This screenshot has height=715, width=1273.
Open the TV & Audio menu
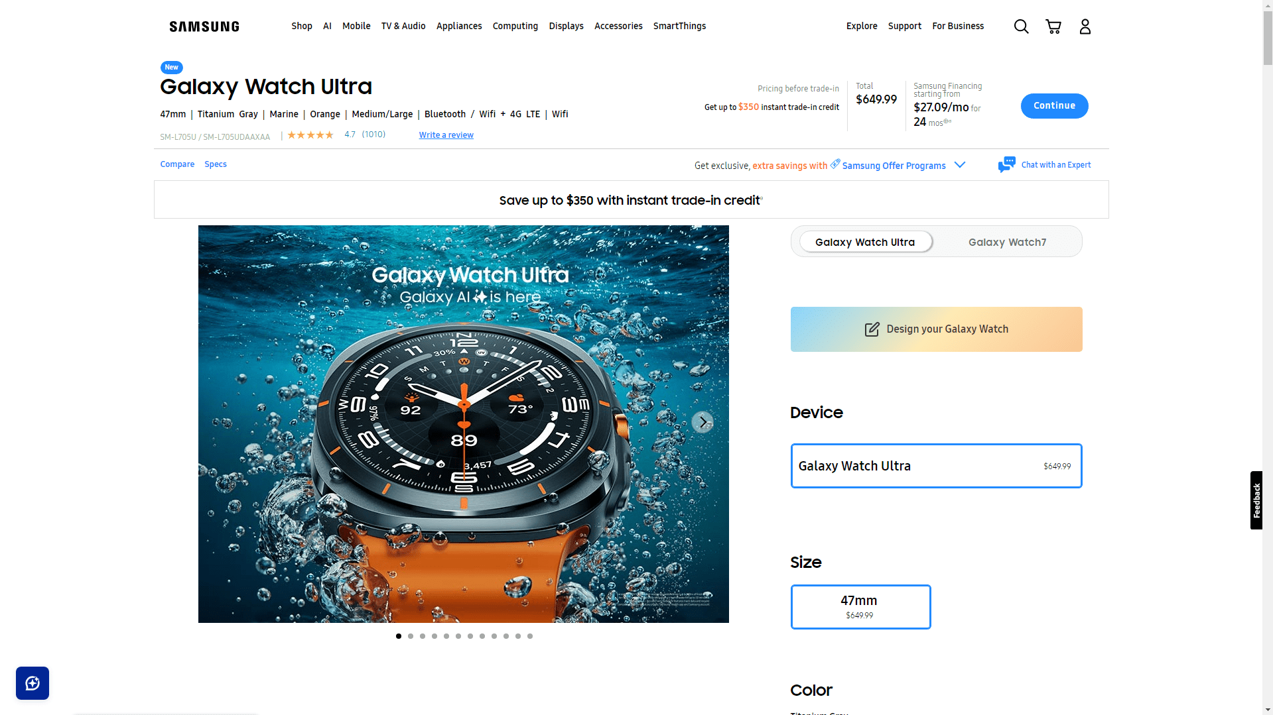point(403,26)
